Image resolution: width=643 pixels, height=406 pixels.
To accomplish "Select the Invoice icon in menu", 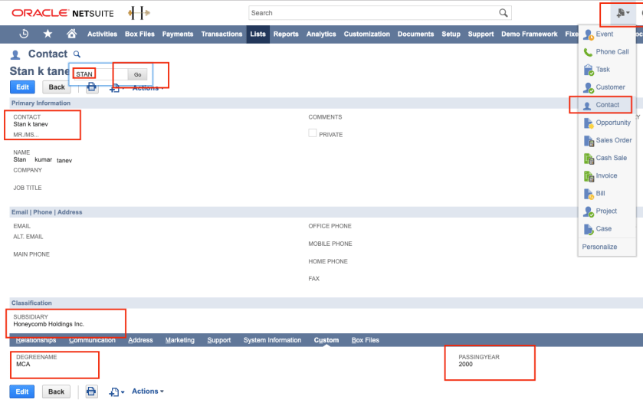I will (x=589, y=176).
